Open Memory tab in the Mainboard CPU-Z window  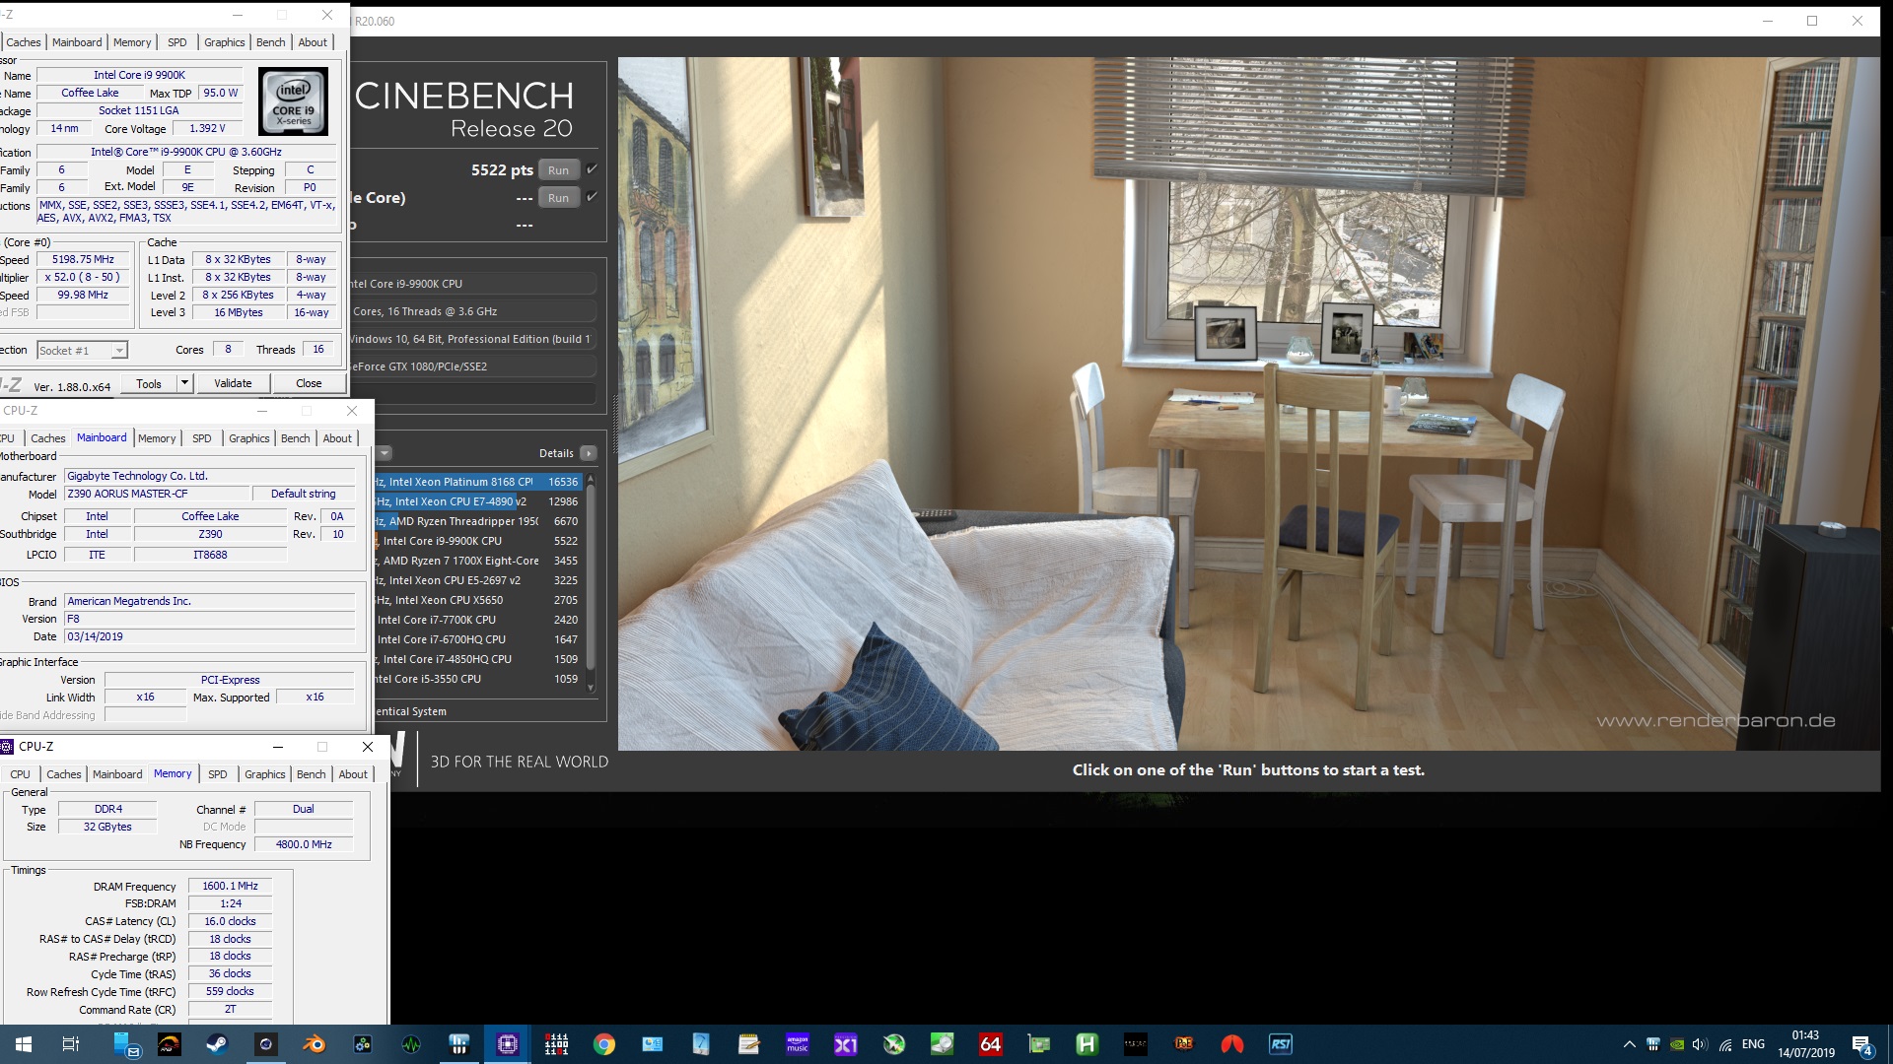tap(157, 438)
